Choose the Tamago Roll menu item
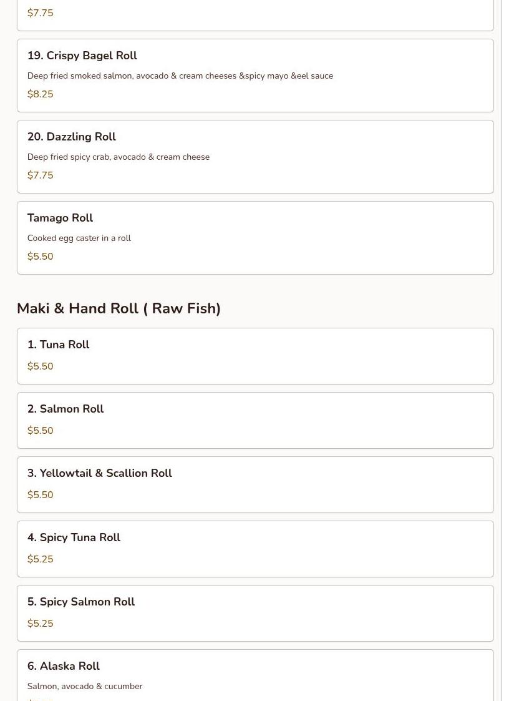 (x=255, y=238)
